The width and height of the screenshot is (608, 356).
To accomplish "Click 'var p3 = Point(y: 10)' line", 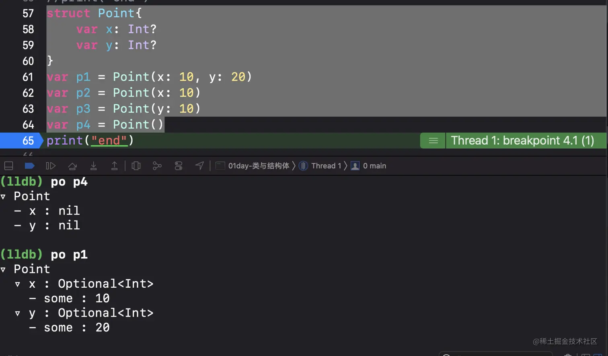I will tap(123, 108).
